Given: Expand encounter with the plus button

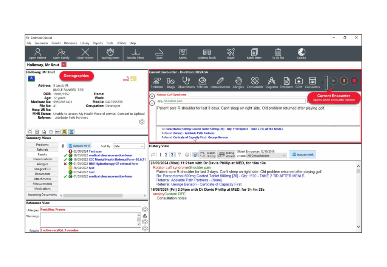Looking at the screenshot, I should 152,96.
